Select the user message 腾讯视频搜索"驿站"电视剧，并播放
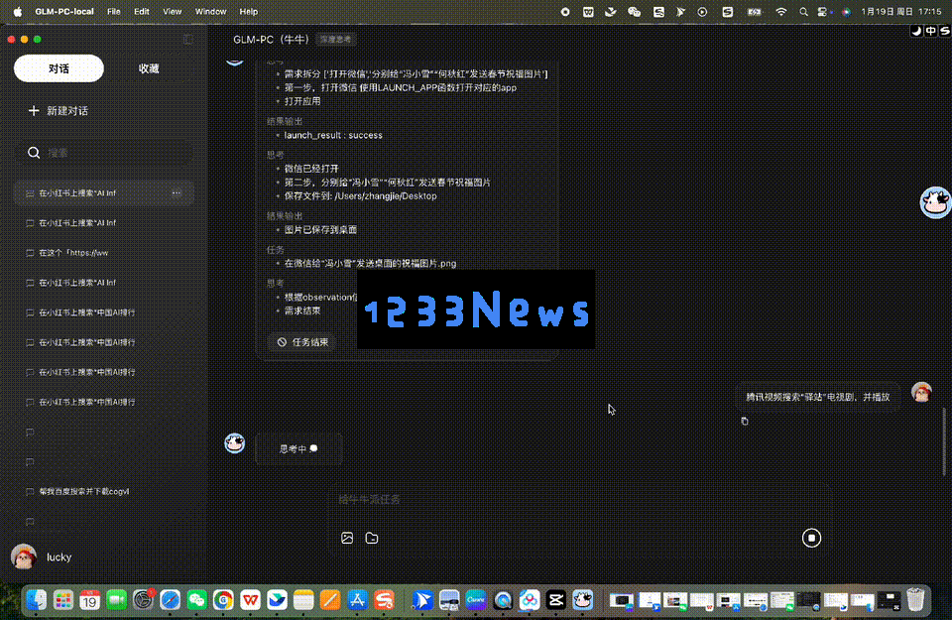This screenshot has height=620, width=952. click(x=817, y=397)
